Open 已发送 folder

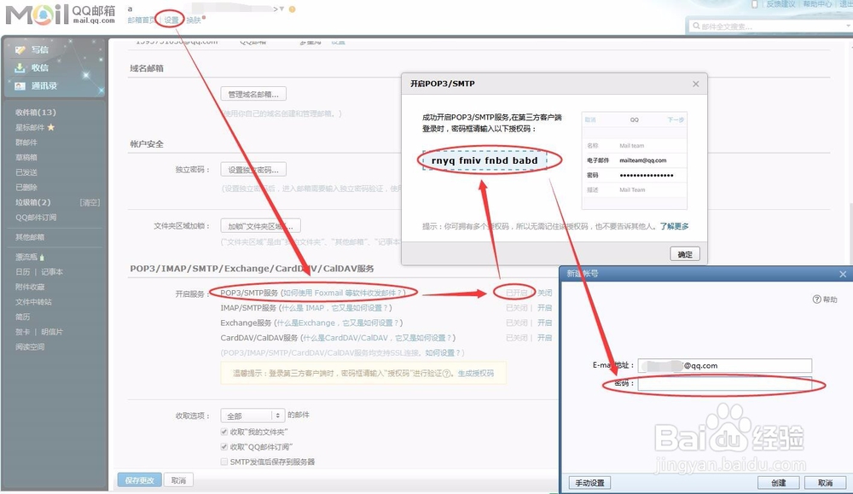pyautogui.click(x=26, y=172)
